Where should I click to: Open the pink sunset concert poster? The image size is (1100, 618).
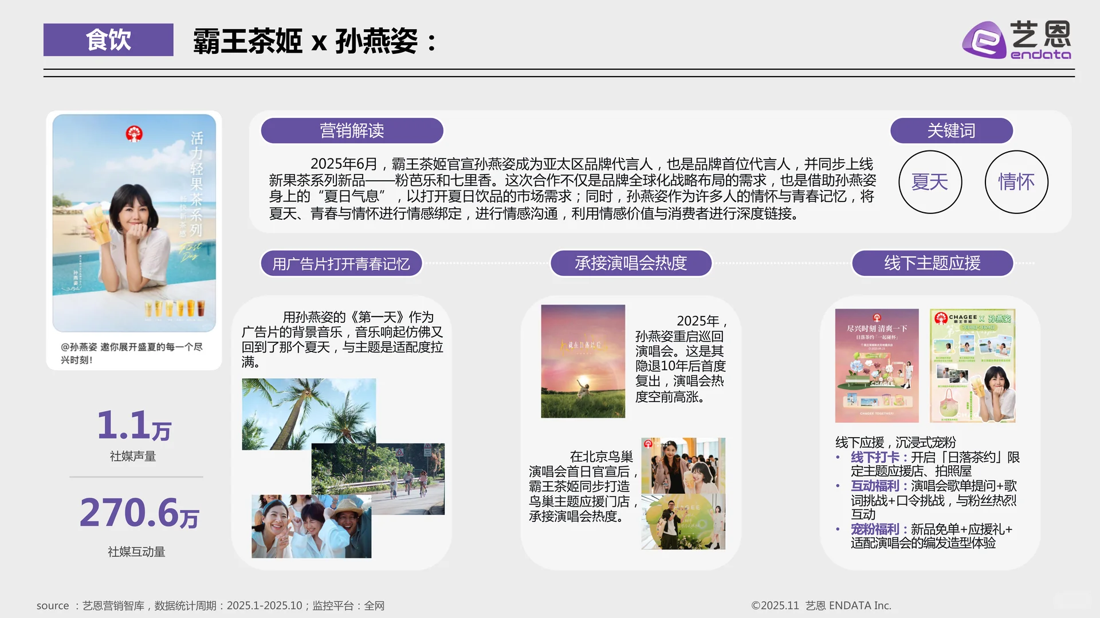point(583,361)
